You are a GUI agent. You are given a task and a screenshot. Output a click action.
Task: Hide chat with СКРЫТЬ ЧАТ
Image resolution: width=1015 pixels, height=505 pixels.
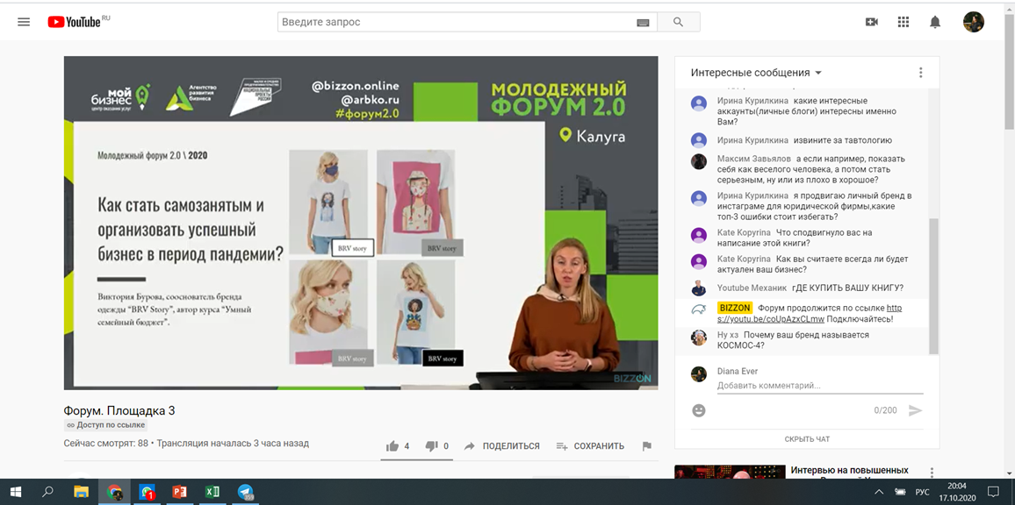[x=807, y=439]
